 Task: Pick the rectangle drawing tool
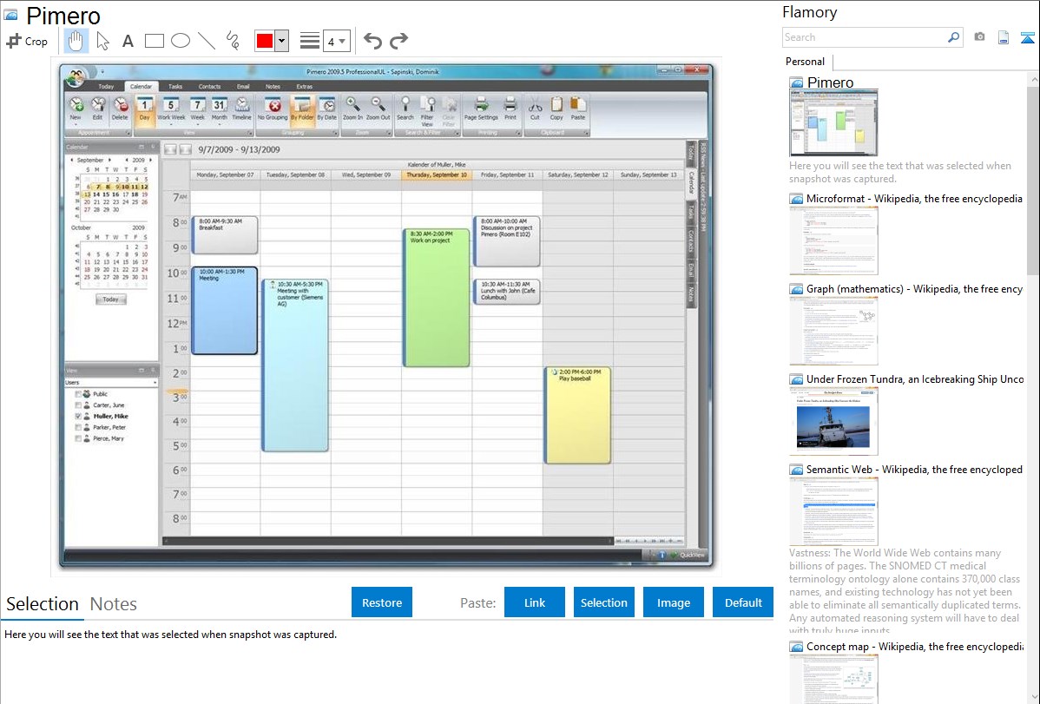click(154, 41)
